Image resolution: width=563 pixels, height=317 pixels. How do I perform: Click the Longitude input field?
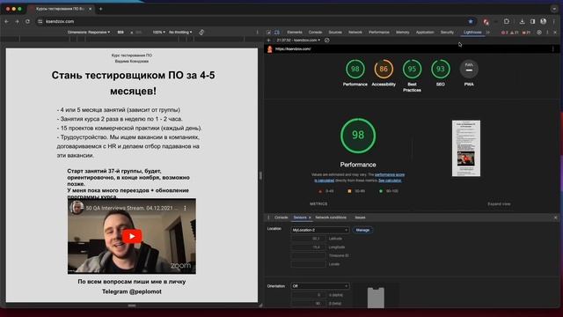(309, 247)
